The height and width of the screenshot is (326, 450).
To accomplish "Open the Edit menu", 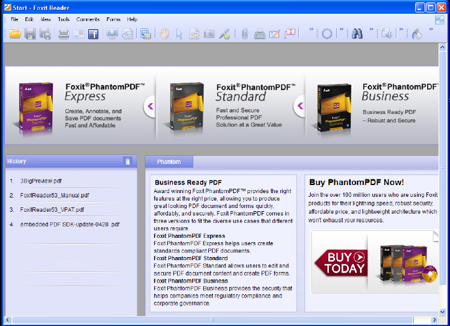I will pyautogui.click(x=29, y=19).
